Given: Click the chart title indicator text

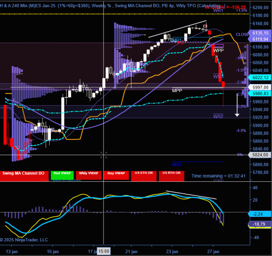Looking at the screenshot, I should pyautogui.click(x=113, y=6).
